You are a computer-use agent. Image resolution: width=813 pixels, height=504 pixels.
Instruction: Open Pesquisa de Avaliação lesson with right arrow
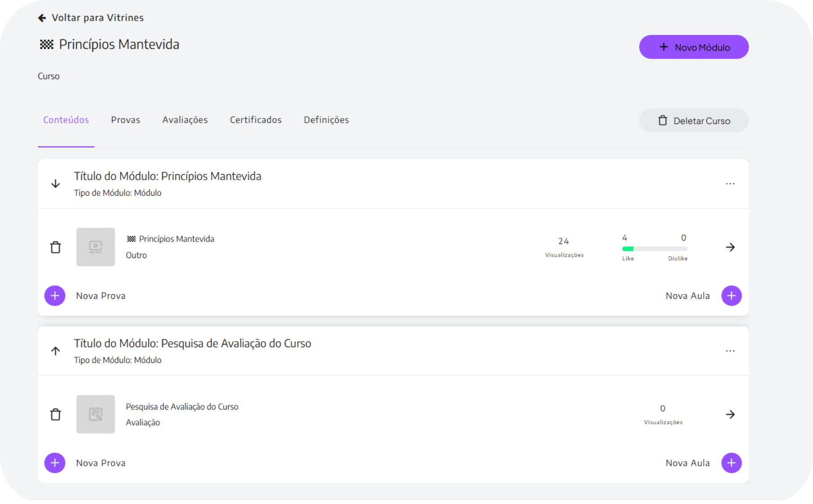click(730, 414)
